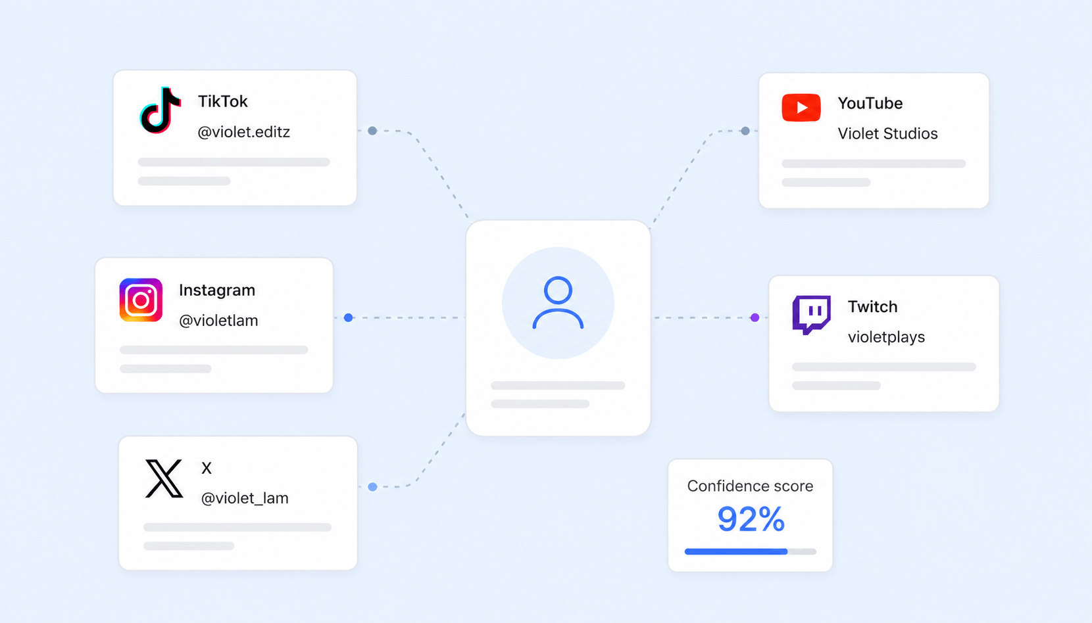
Task: Click the violetplays username
Action: coord(886,336)
